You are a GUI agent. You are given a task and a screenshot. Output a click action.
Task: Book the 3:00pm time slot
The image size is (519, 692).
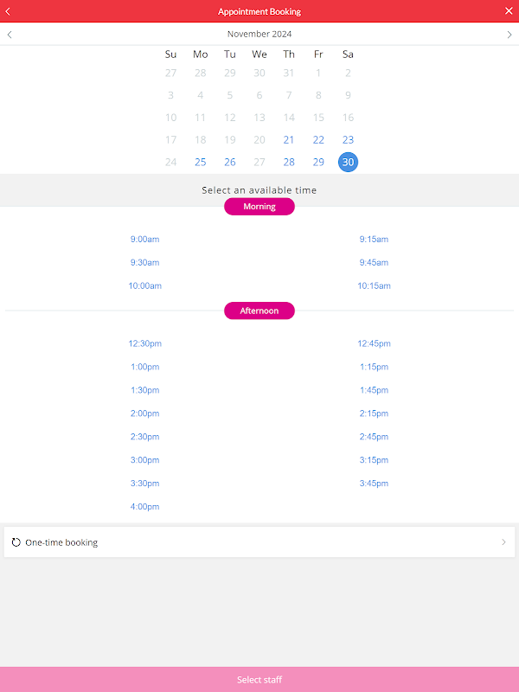point(144,460)
